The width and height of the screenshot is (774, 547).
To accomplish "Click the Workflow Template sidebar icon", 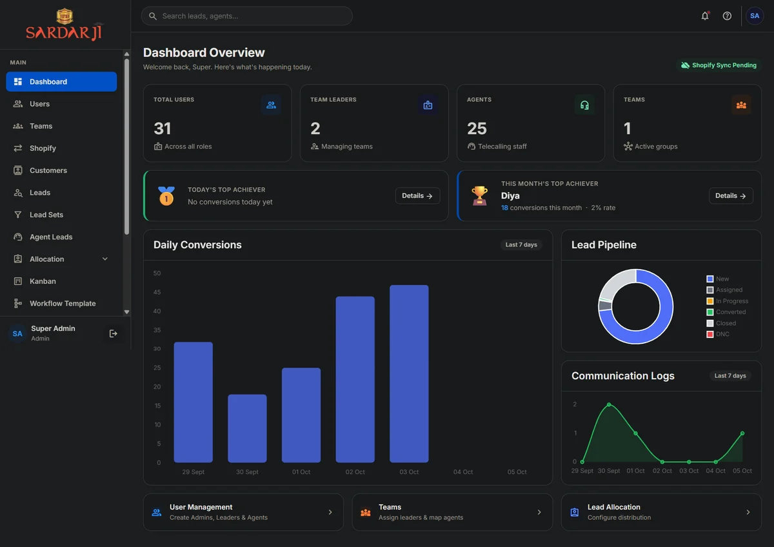I will [x=18, y=303].
